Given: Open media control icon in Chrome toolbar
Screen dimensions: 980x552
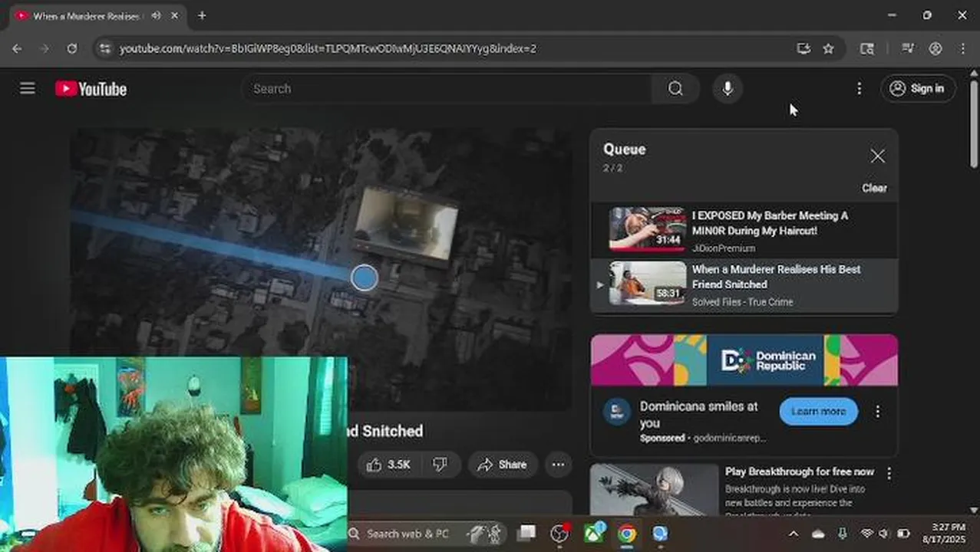Looking at the screenshot, I should pos(908,48).
